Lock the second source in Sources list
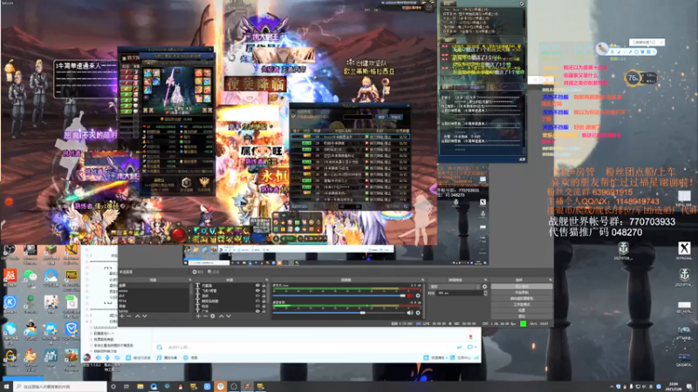The image size is (698, 392). (x=263, y=291)
